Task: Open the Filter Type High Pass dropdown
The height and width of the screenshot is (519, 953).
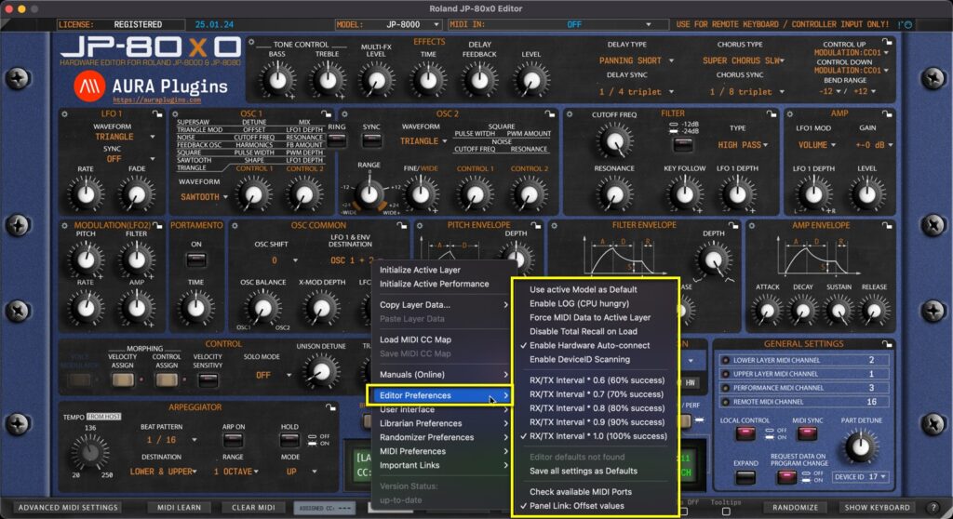Action: [743, 145]
